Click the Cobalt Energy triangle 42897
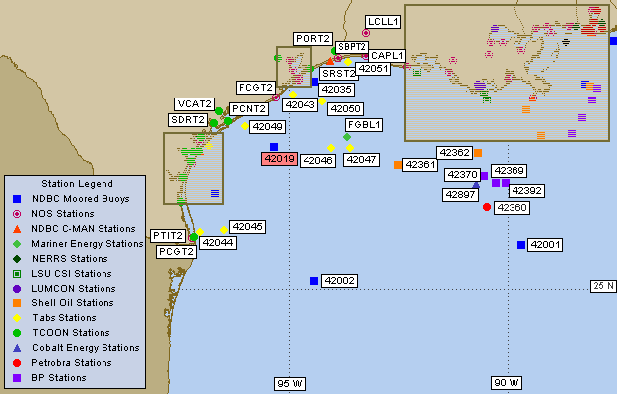This screenshot has width=617, height=394. 476,185
